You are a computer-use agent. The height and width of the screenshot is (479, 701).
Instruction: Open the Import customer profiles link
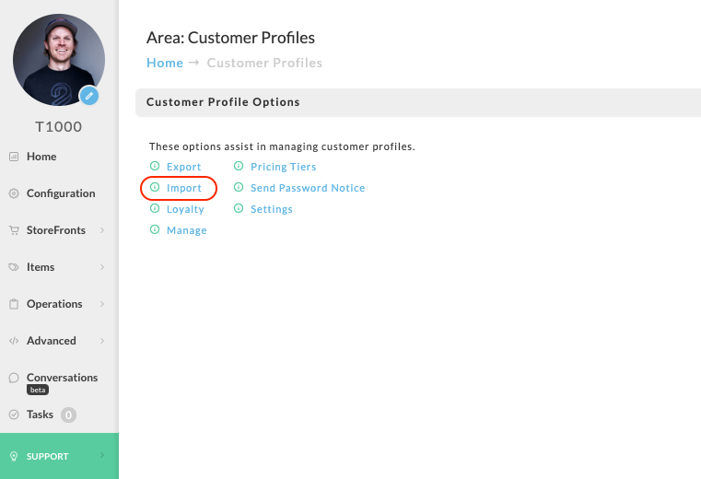point(183,188)
